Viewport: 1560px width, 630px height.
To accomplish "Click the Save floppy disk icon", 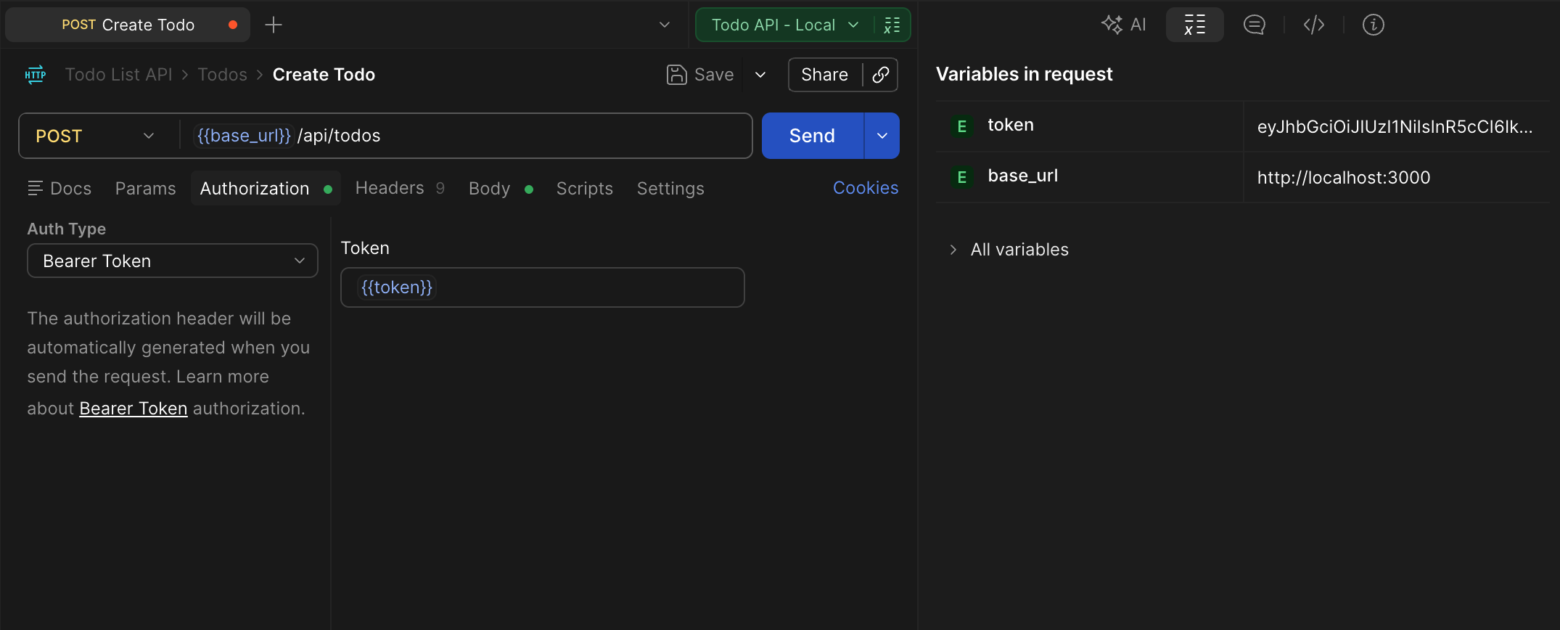I will pyautogui.click(x=676, y=75).
